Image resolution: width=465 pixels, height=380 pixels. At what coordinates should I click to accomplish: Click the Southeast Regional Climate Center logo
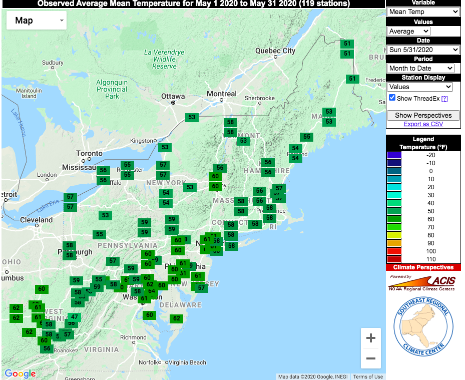(423, 326)
